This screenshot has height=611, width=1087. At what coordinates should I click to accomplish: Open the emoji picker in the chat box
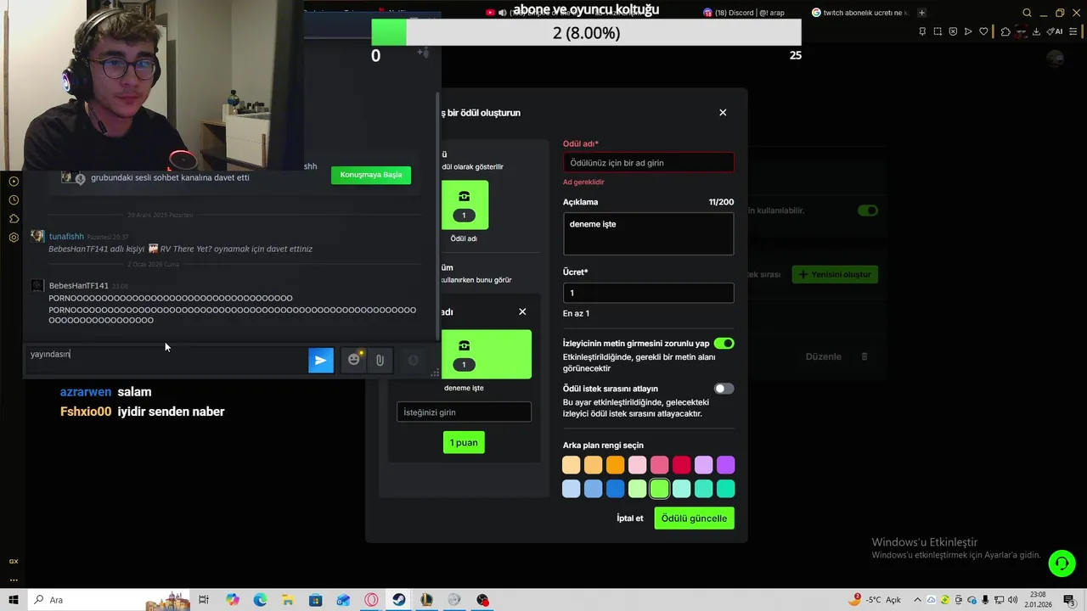click(354, 360)
